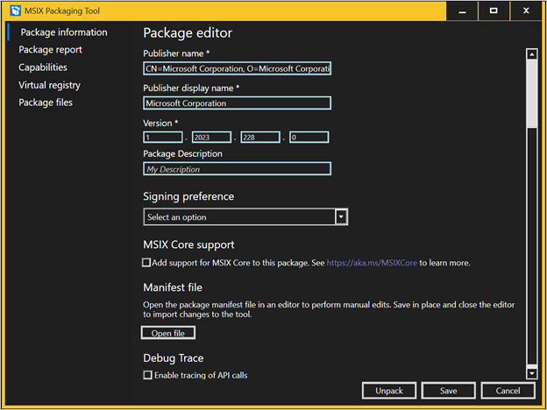This screenshot has height=410, width=547.
Task: Click the Publisher name input field
Action: click(237, 68)
